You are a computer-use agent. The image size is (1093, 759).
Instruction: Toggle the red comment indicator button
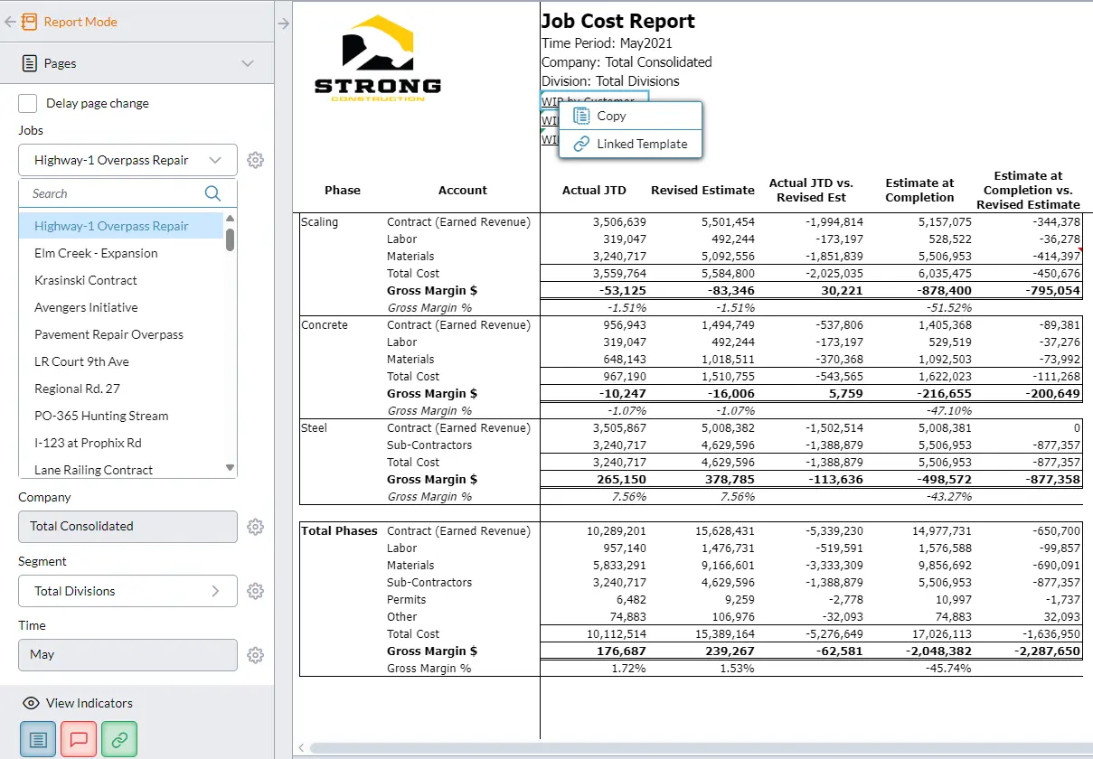tap(79, 739)
